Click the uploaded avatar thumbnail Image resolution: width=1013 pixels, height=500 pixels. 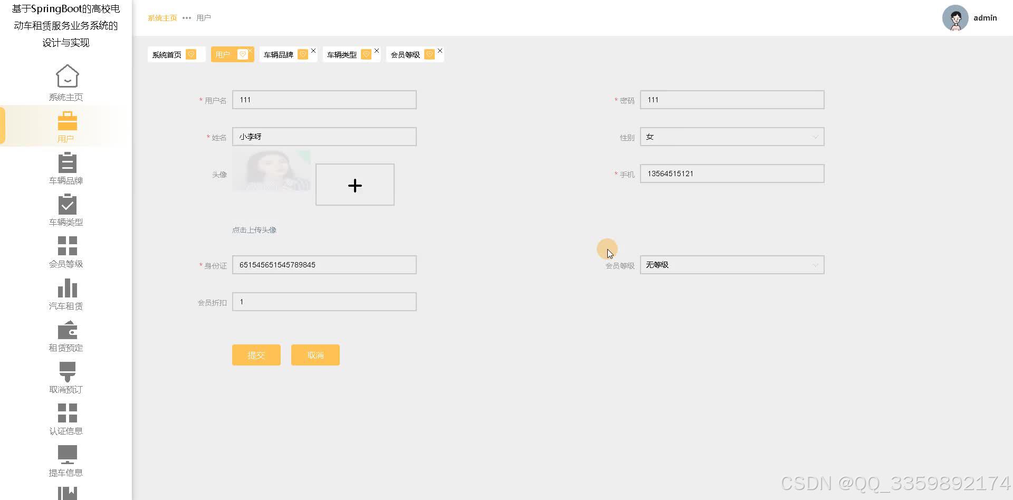[271, 170]
